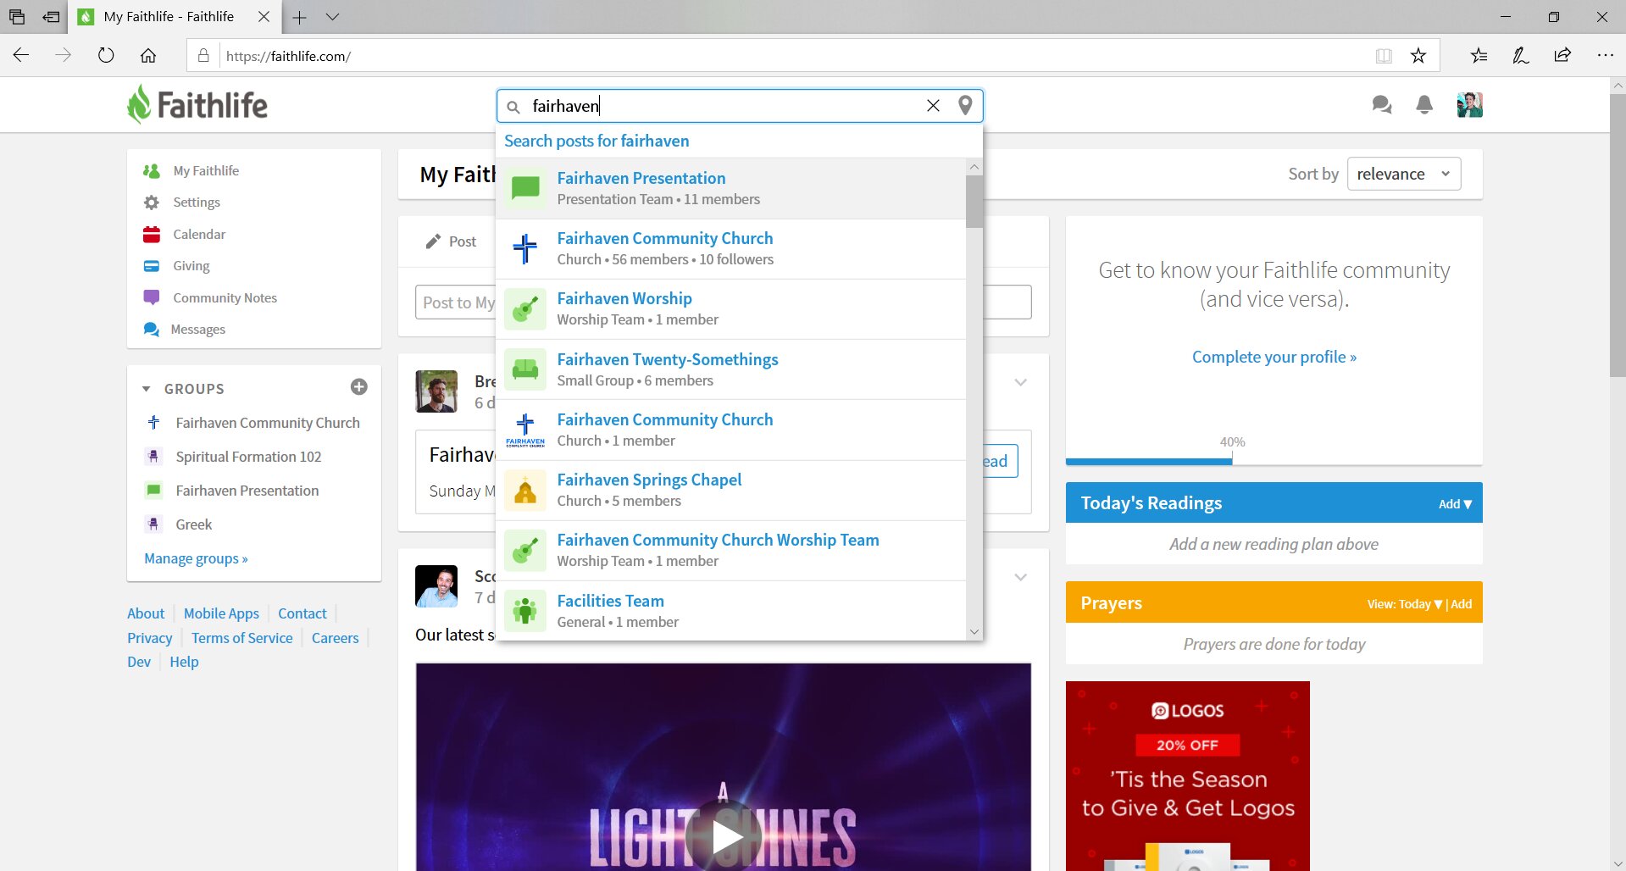This screenshot has width=1626, height=871.
Task: Click Search posts for fairhaven
Action: (597, 141)
